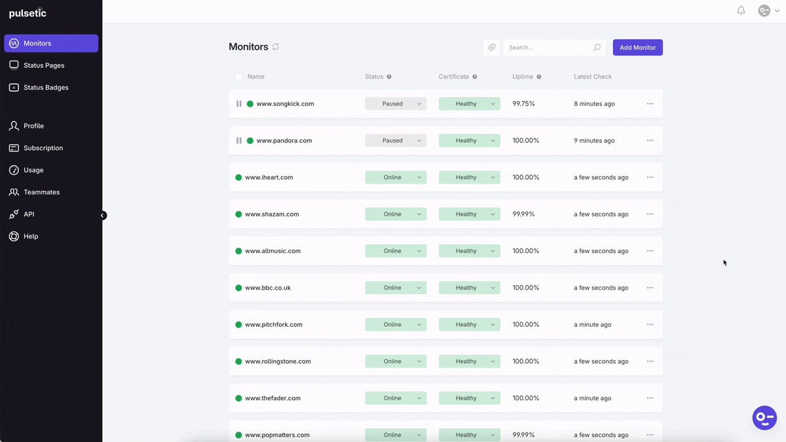Open the www.rollingstone.com monitor

click(278, 361)
